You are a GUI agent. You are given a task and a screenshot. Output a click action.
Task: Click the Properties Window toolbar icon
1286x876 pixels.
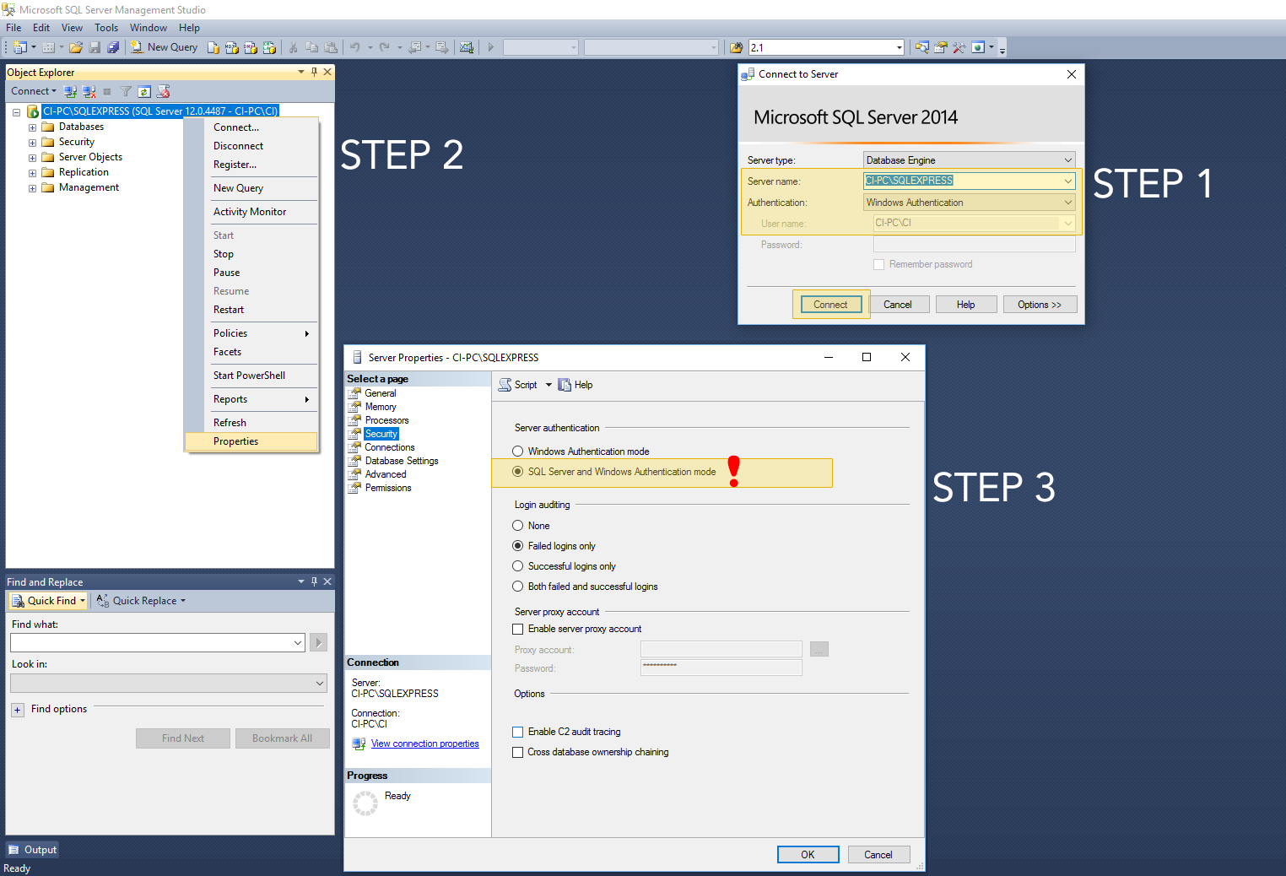[941, 47]
